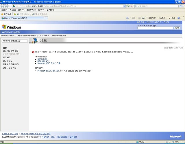Click the Windows logo at page top
Image resolution: width=185 pixels, height=144 pixels.
[x=11, y=27]
